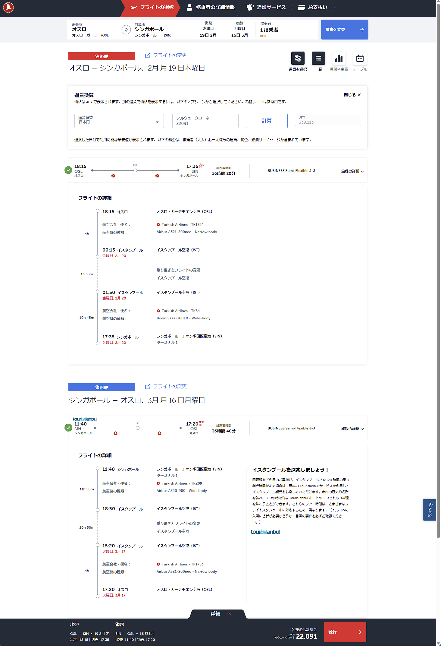Go to passenger details step (搭乗者の詳細情報)
Screen dimensions: 441x646
tap(211, 8)
